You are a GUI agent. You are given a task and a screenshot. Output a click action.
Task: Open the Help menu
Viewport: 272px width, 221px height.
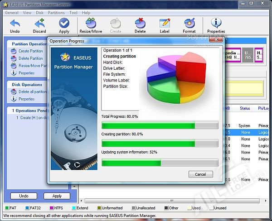[86, 13]
